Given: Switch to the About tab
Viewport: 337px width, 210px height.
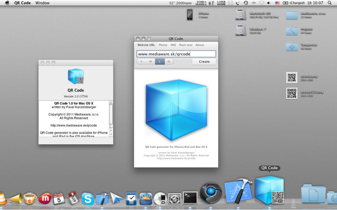Looking at the screenshot, I should coord(200,45).
